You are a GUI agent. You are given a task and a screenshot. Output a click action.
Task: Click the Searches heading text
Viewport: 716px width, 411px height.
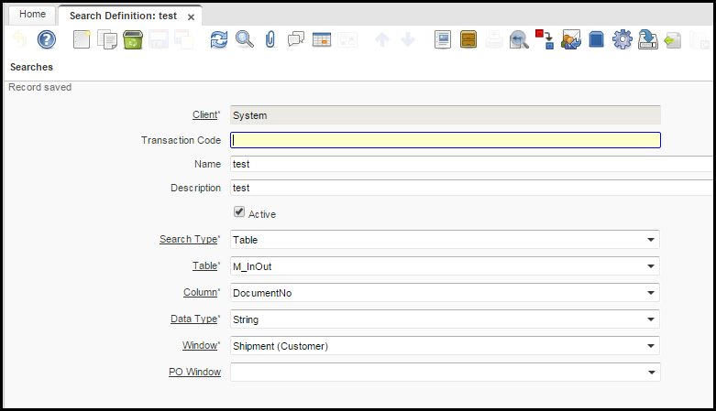31,67
